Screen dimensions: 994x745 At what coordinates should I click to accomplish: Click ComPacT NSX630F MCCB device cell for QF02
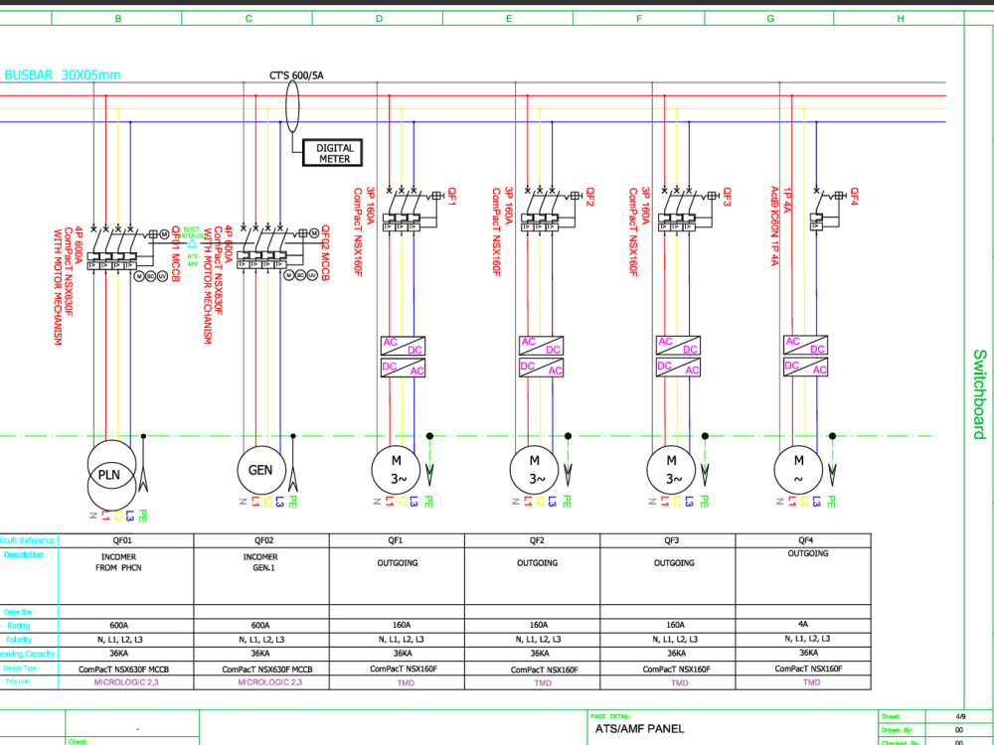261,669
